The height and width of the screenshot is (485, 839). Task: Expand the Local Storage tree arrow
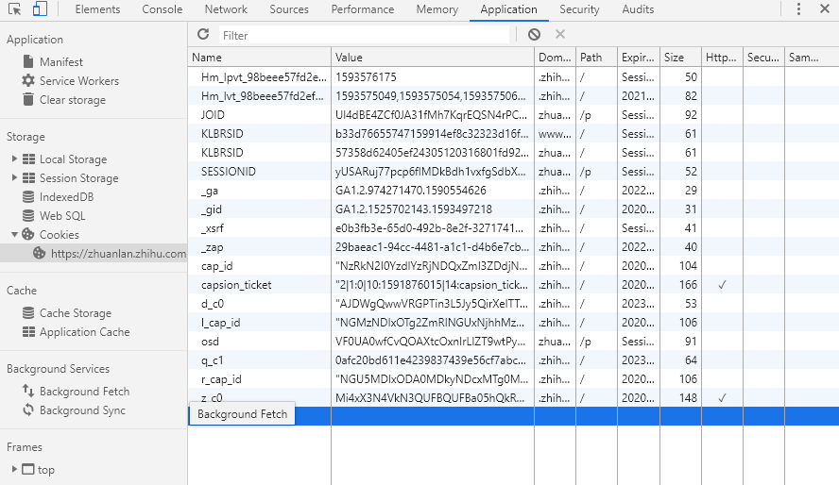[14, 159]
